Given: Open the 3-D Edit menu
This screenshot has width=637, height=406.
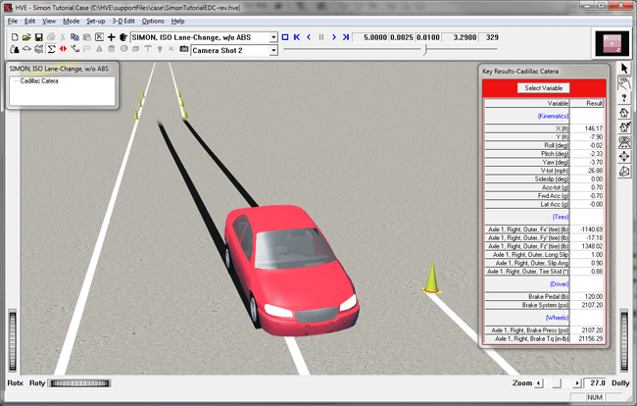Looking at the screenshot, I should coord(123,21).
